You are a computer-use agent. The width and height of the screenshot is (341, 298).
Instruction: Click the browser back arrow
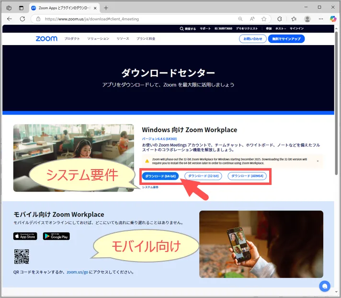click(10, 19)
